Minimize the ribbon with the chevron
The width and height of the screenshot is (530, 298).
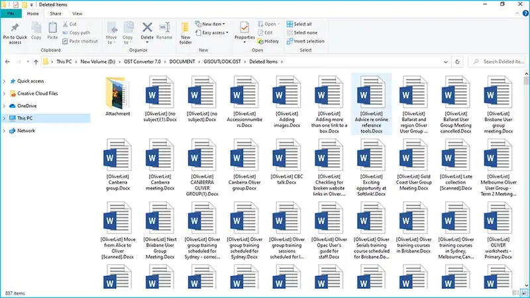coord(517,13)
